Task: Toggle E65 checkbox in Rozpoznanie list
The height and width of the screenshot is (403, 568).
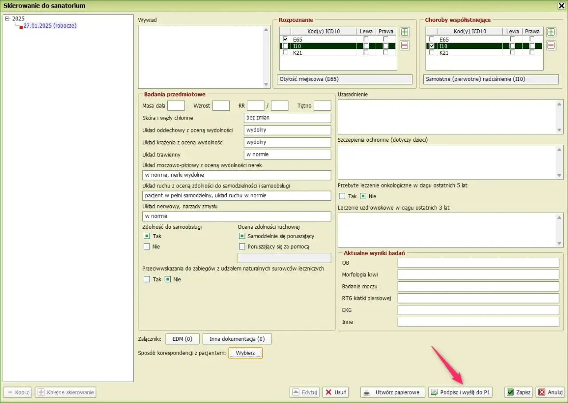Action: coord(285,40)
